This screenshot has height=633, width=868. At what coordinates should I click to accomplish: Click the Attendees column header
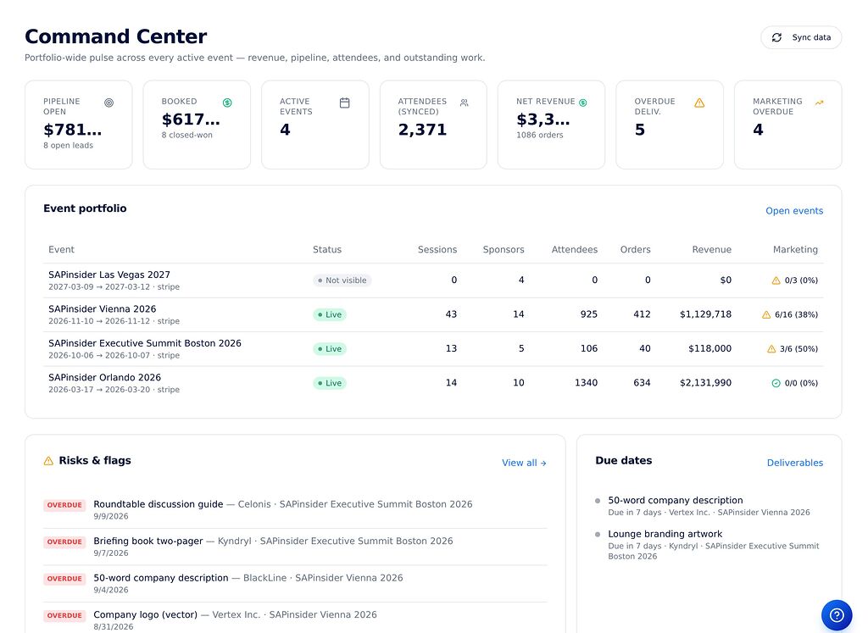coord(574,249)
